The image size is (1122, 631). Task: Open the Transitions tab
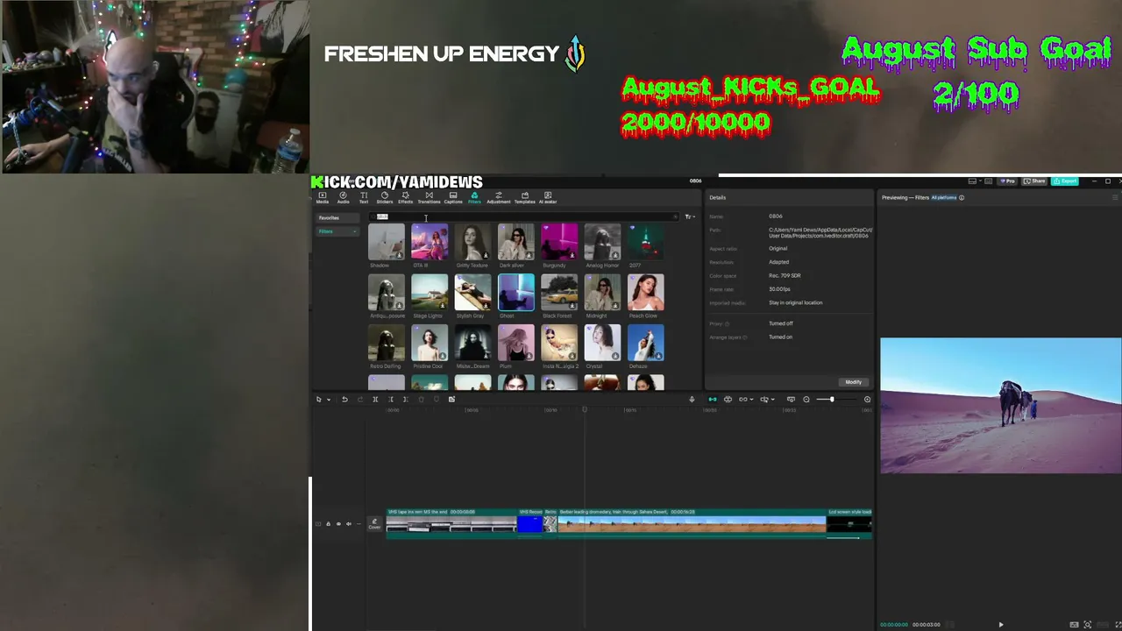coord(429,197)
